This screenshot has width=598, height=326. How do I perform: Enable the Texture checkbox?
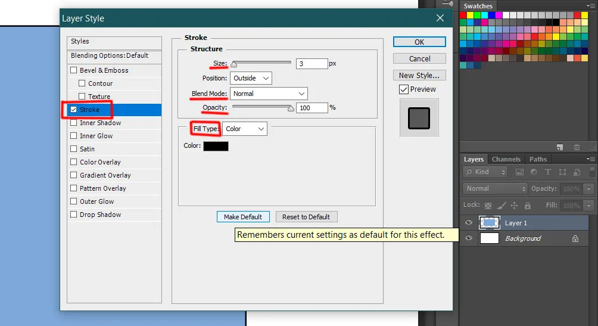coord(82,96)
